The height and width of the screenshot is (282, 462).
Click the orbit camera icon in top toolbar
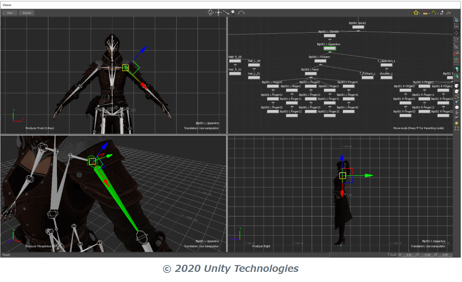210,13
